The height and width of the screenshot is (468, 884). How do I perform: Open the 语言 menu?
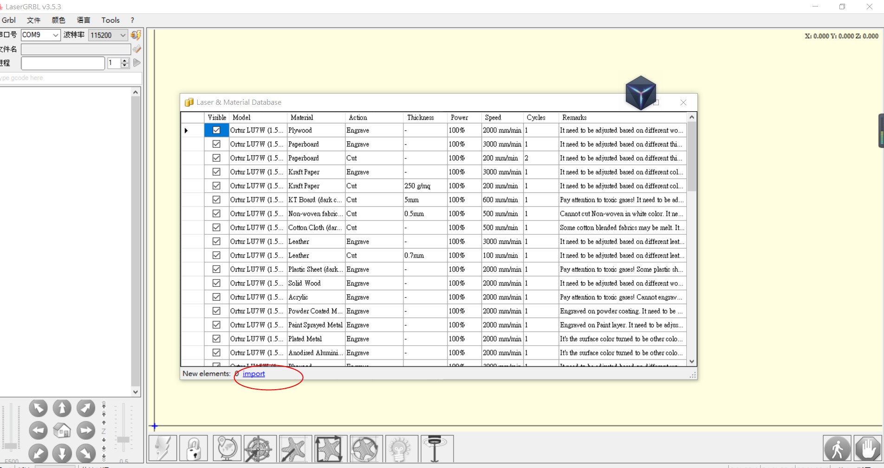[x=84, y=20]
